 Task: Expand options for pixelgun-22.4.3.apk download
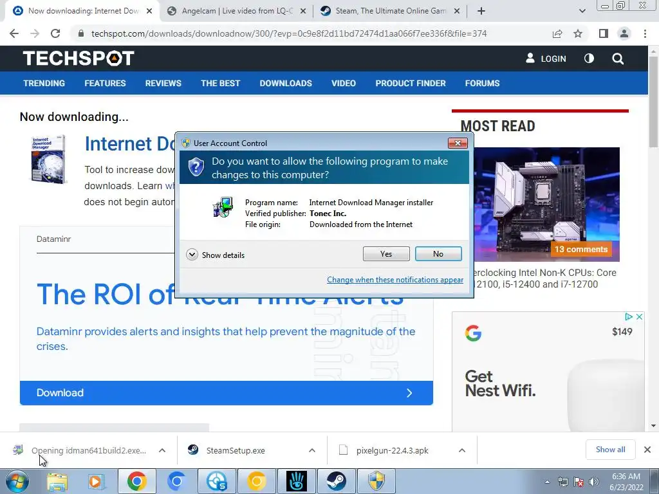click(x=462, y=450)
